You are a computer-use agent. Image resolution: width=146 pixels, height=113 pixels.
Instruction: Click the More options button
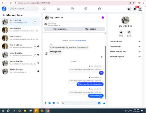91,29
